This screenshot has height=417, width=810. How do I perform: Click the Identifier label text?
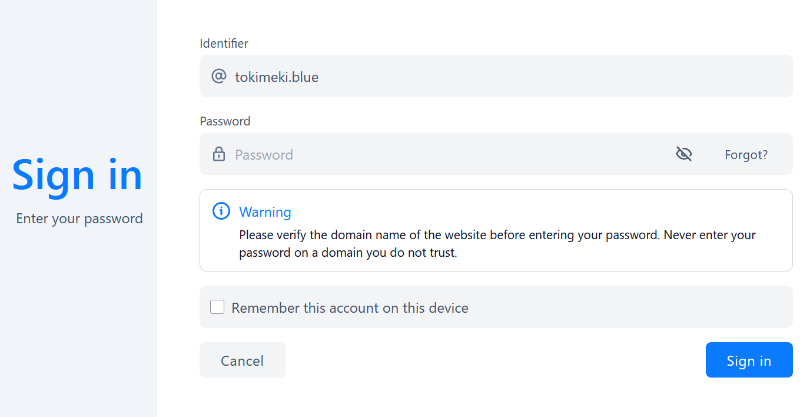tap(224, 44)
